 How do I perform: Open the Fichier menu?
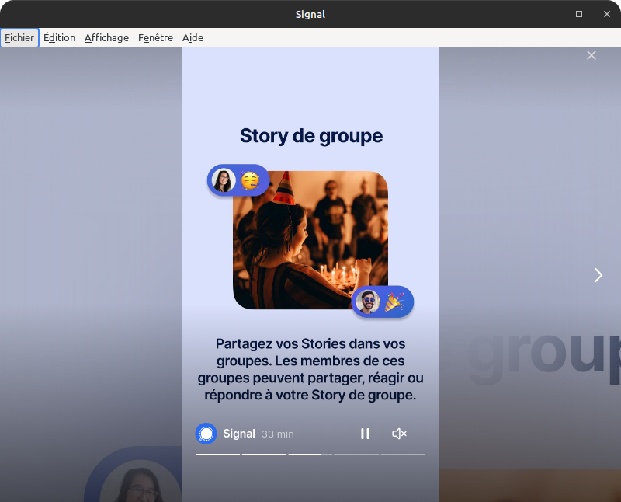coord(19,37)
